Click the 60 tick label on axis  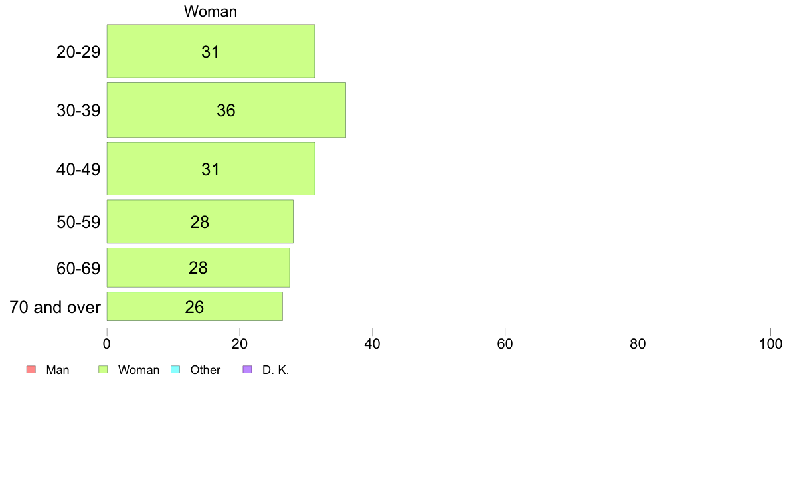click(505, 344)
